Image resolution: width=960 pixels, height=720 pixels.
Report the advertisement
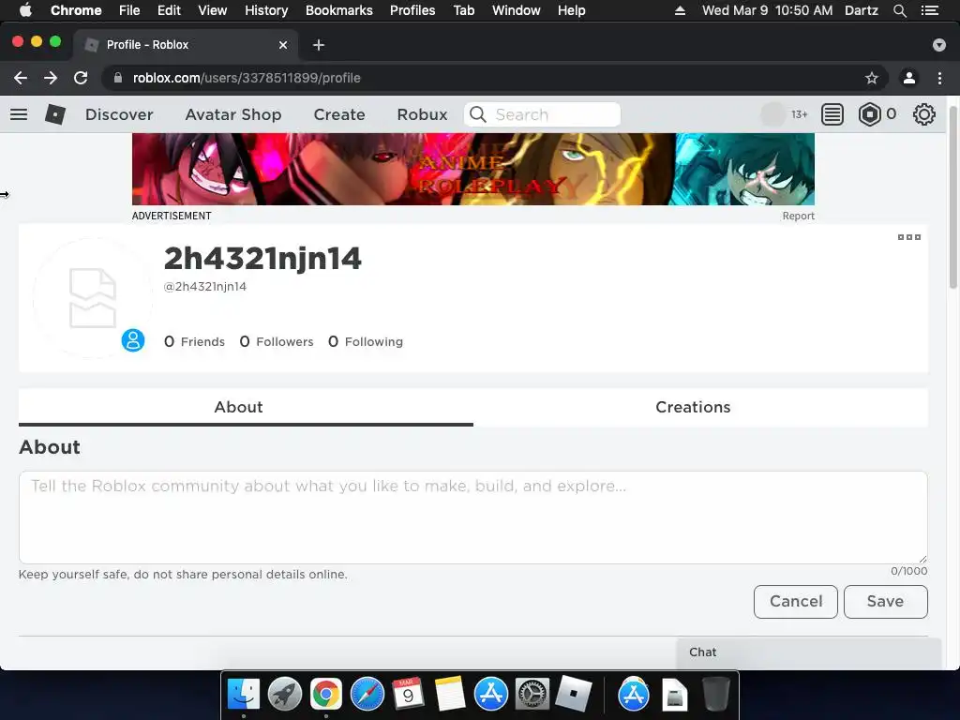tap(799, 217)
